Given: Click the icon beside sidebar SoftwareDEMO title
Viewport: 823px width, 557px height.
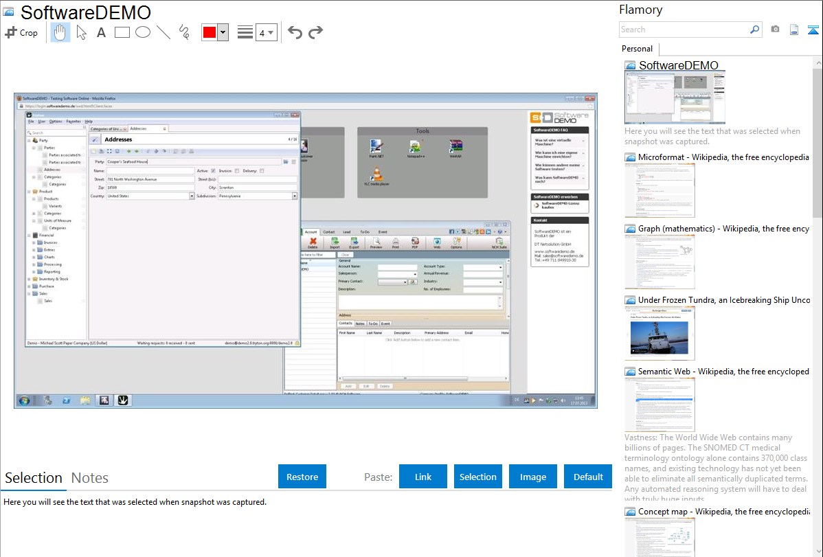Looking at the screenshot, I should click(x=630, y=66).
